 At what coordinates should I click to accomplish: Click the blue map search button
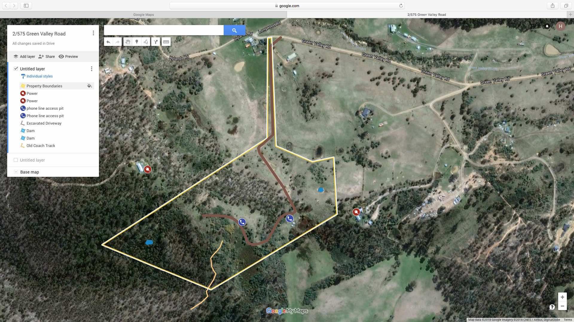coord(234,30)
